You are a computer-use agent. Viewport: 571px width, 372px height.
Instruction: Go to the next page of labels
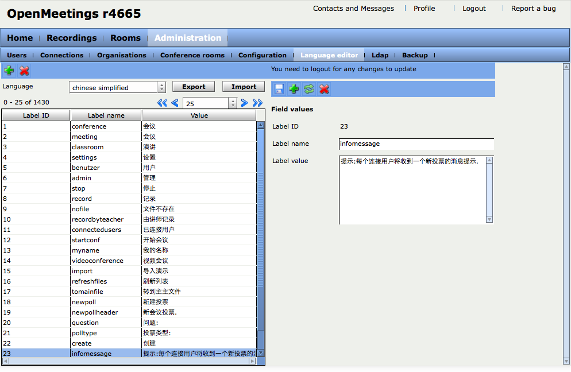point(244,103)
